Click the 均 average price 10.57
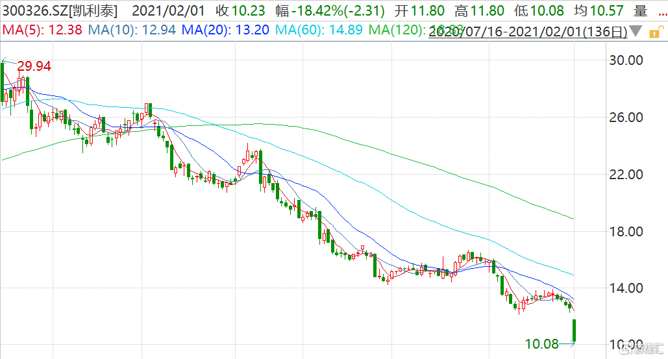The height and width of the screenshot is (359, 668). [591, 11]
